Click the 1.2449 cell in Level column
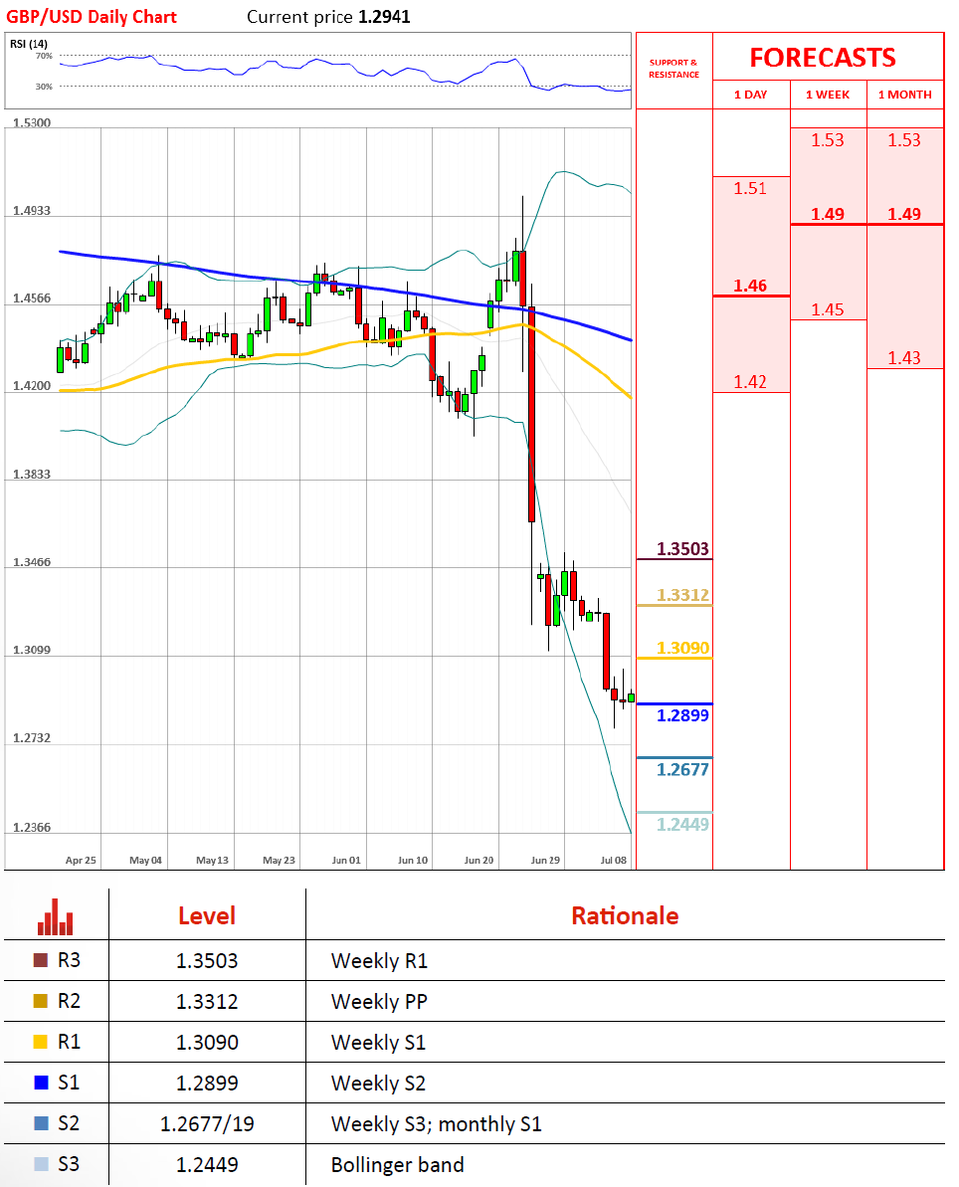 tap(207, 1165)
